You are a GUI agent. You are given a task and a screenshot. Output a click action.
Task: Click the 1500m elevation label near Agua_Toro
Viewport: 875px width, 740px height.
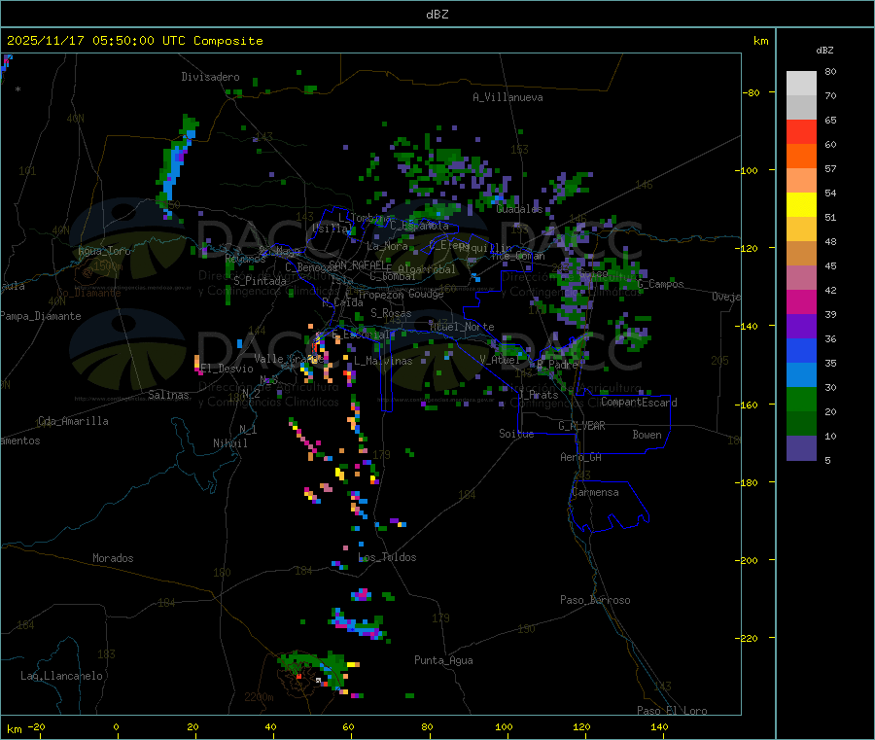(x=107, y=266)
